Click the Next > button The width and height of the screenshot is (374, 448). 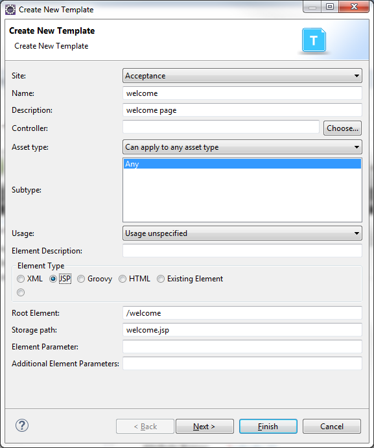(205, 427)
